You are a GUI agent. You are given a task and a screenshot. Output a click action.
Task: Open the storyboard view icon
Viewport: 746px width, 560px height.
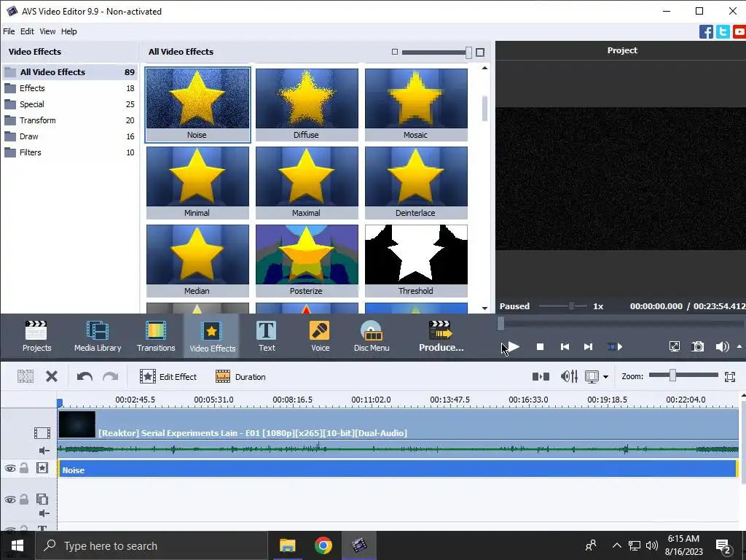(x=541, y=377)
